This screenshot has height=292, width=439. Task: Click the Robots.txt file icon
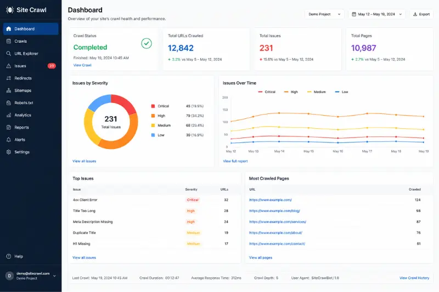pos(9,103)
